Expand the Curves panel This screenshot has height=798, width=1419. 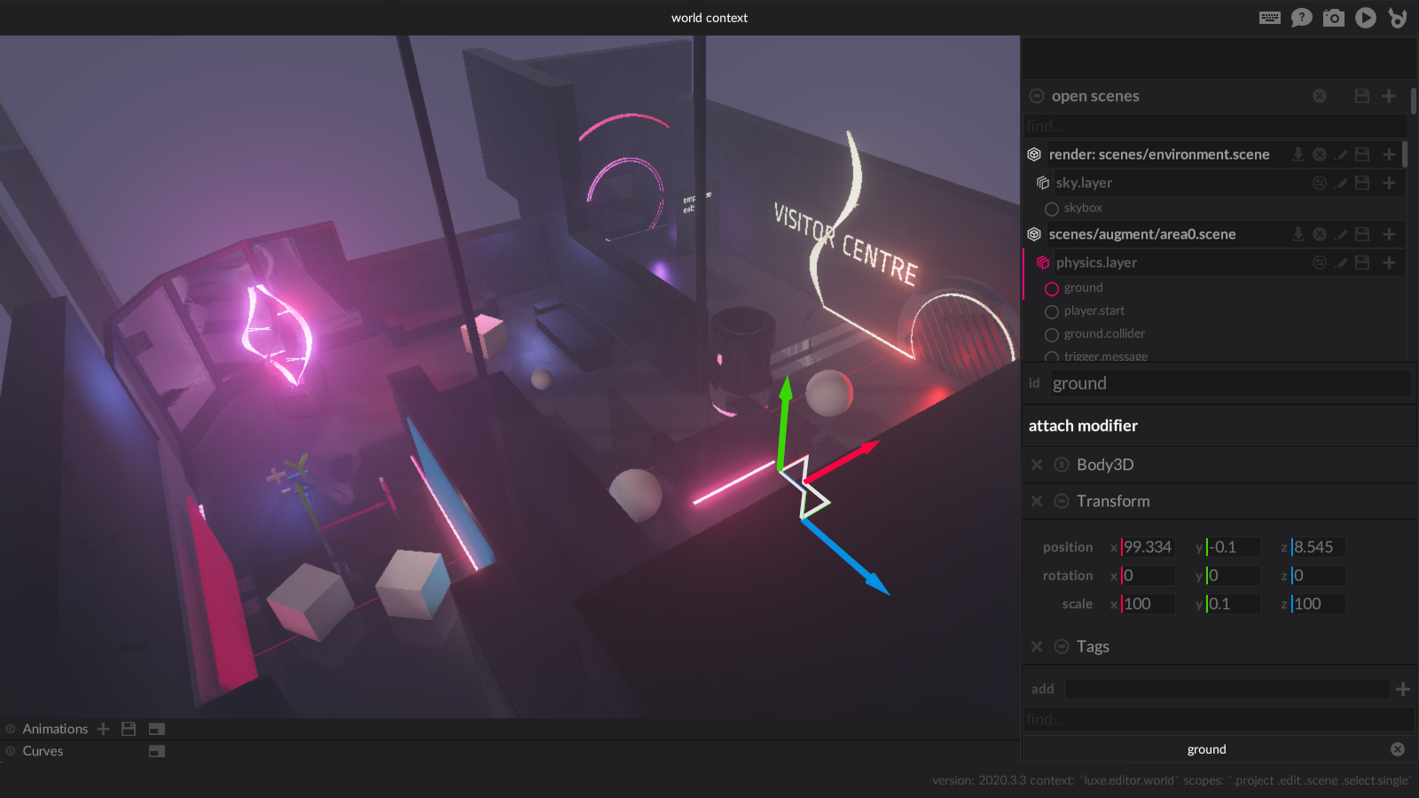tap(11, 751)
